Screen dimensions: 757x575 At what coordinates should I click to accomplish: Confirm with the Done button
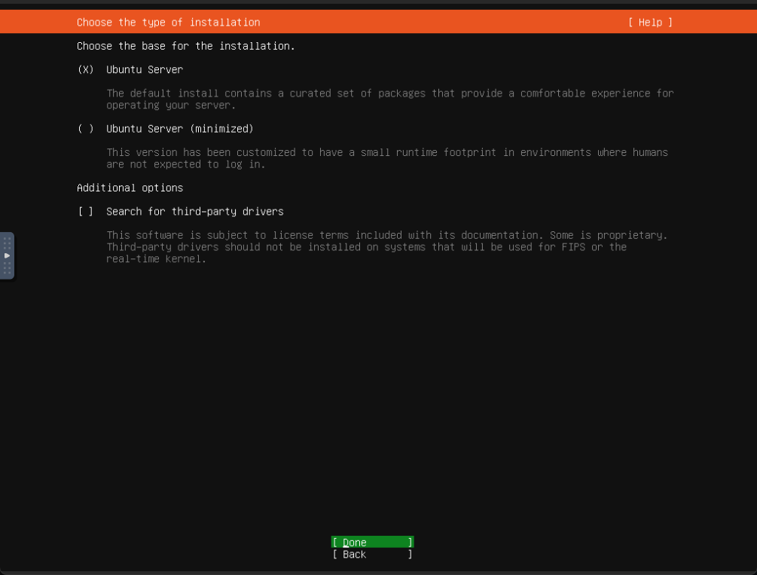[372, 542]
